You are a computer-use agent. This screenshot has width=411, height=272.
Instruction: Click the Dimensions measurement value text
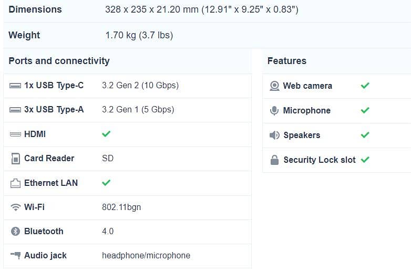tap(201, 9)
